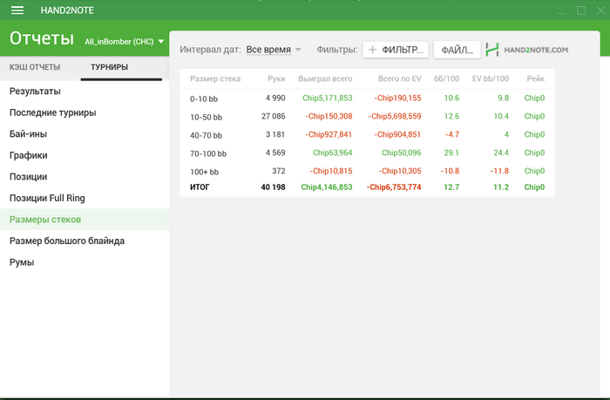The width and height of the screenshot is (610, 400).
Task: Select the Размеры стеков report
Action: point(85,220)
